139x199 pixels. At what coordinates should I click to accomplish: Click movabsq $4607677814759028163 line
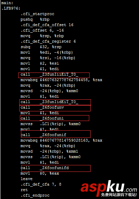tap(61, 140)
